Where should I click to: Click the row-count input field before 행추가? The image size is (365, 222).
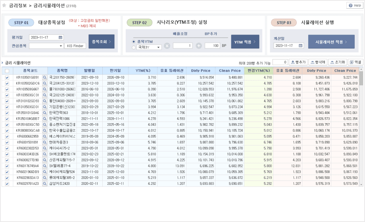pos(280,62)
